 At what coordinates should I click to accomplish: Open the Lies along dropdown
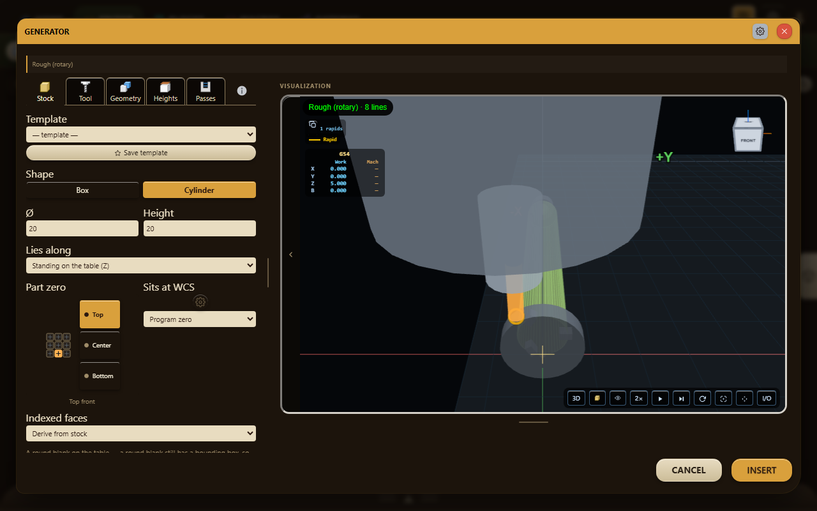coord(141,265)
